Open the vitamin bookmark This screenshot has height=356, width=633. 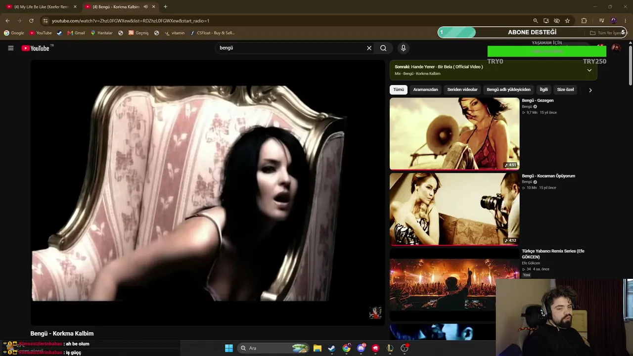[x=175, y=33]
